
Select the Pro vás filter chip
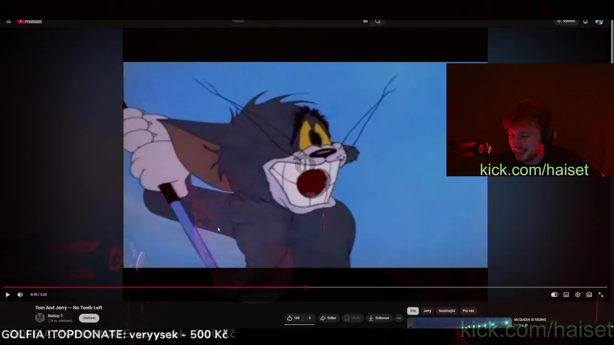pos(468,311)
